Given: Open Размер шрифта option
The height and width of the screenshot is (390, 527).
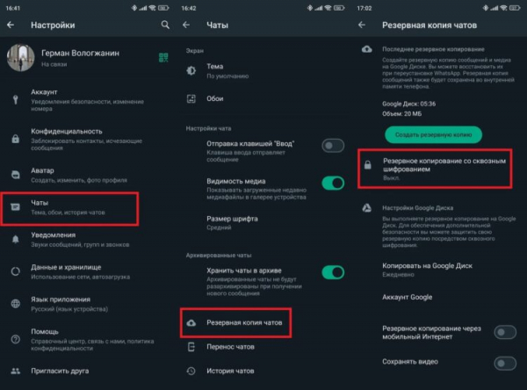Looking at the screenshot, I should (263, 222).
